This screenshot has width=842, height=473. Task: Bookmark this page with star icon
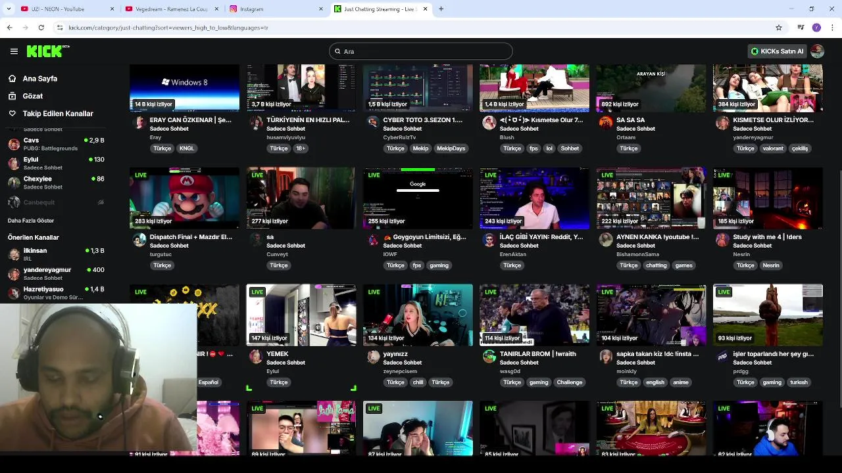pos(779,28)
